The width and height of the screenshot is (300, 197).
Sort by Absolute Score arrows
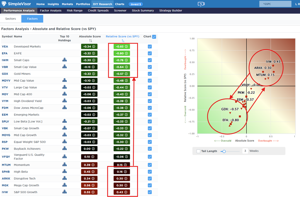click(91, 40)
